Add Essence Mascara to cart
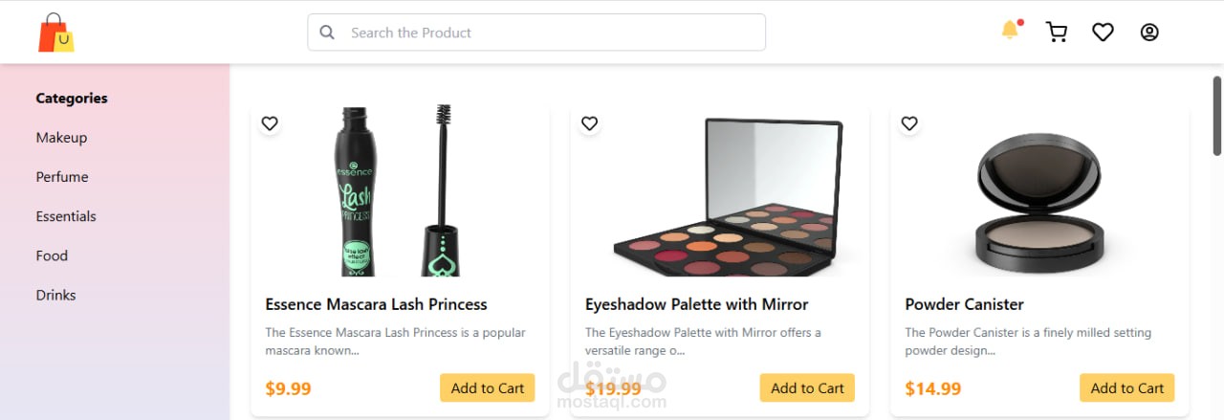Image resolution: width=1224 pixels, height=420 pixels. coord(487,388)
